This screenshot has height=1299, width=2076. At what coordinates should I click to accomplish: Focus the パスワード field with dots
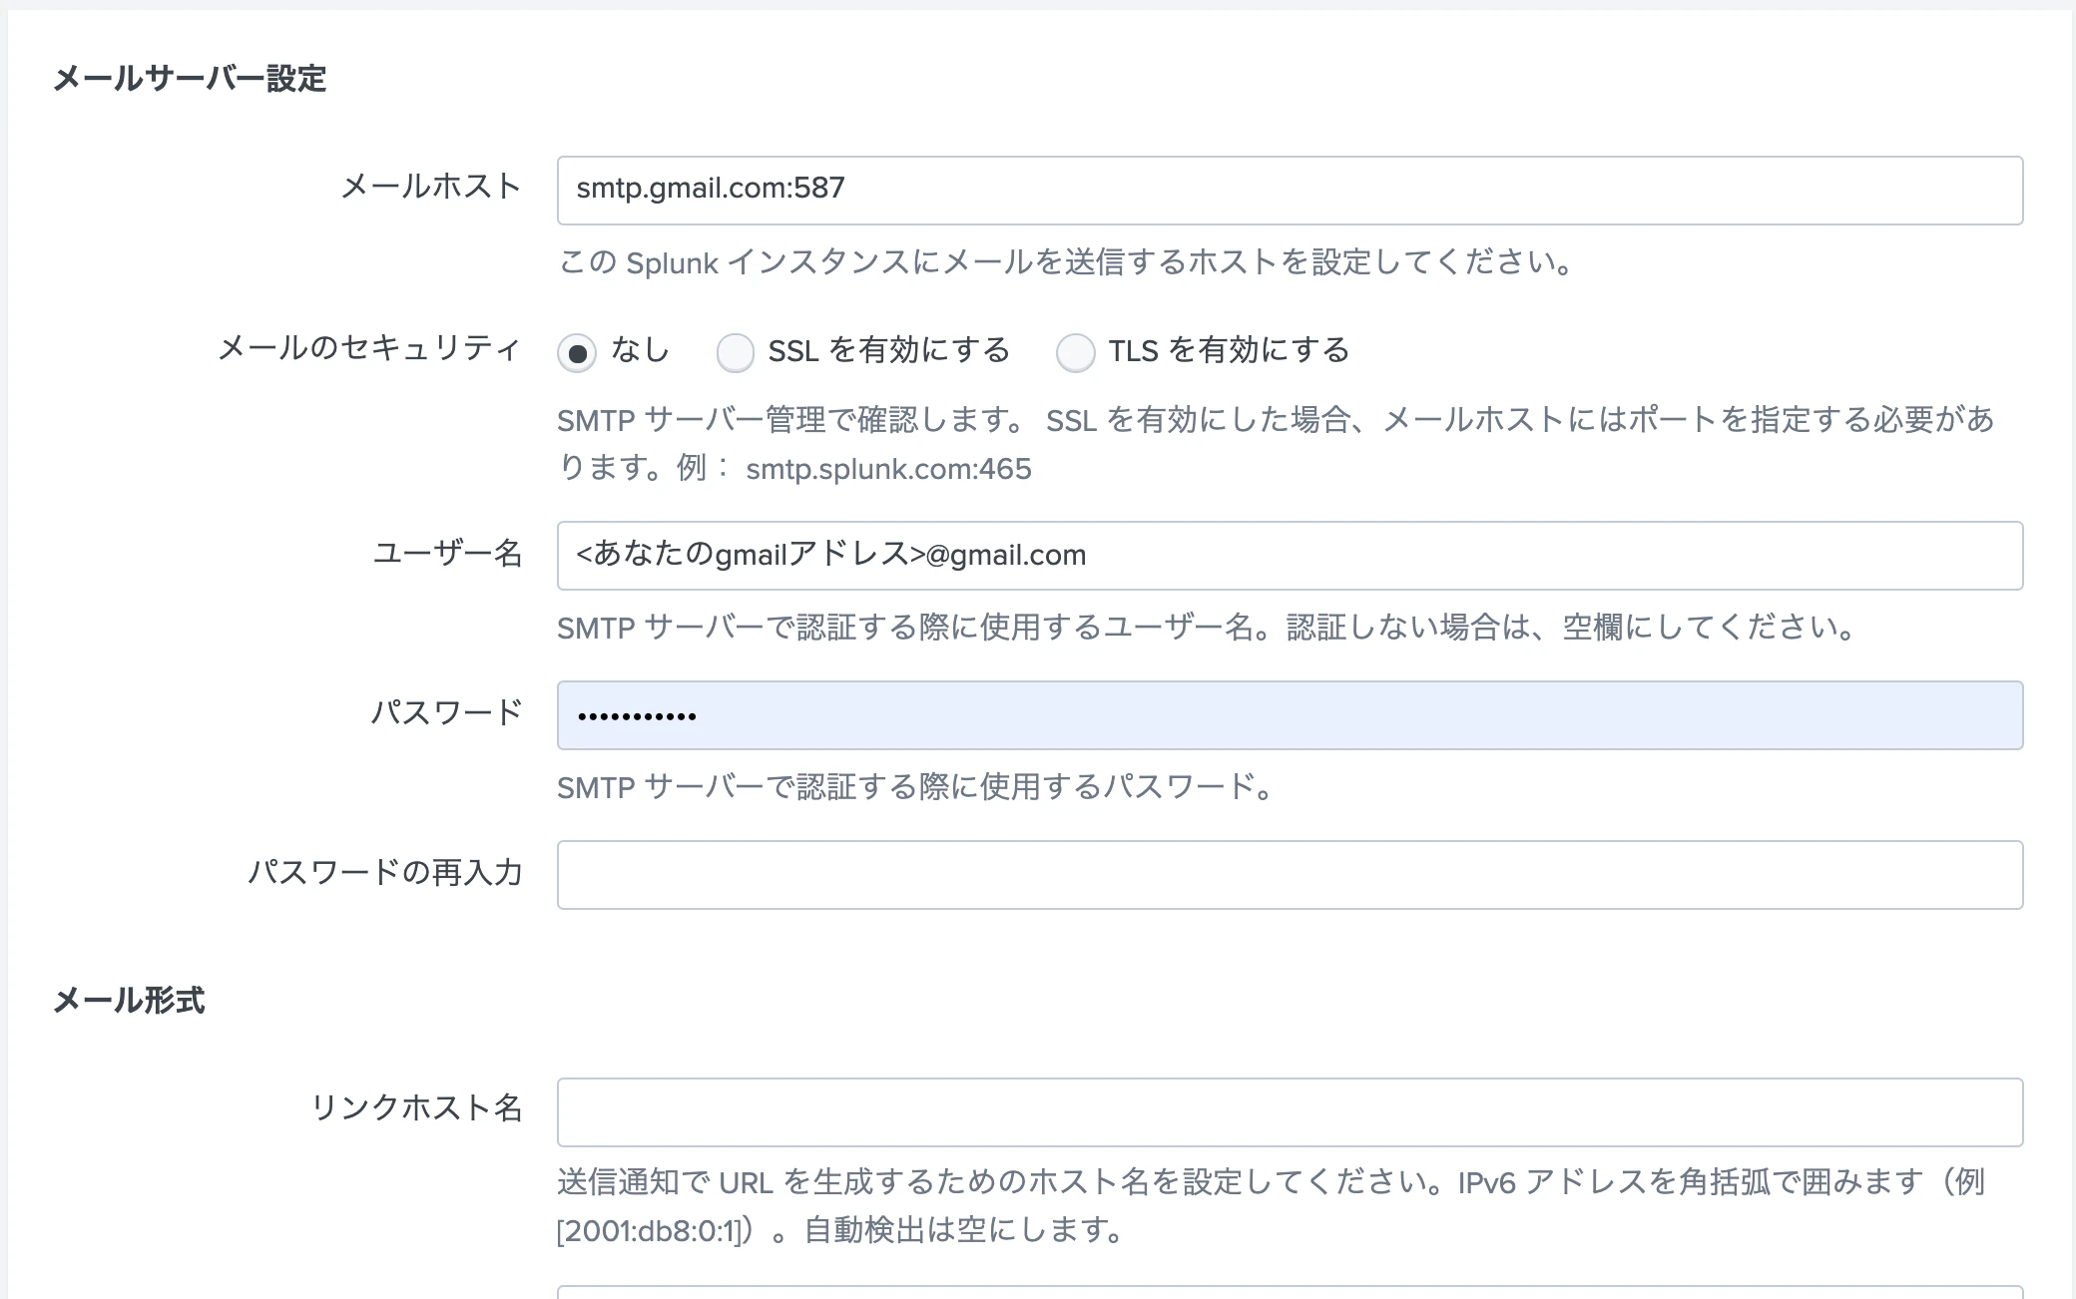(x=1290, y=715)
